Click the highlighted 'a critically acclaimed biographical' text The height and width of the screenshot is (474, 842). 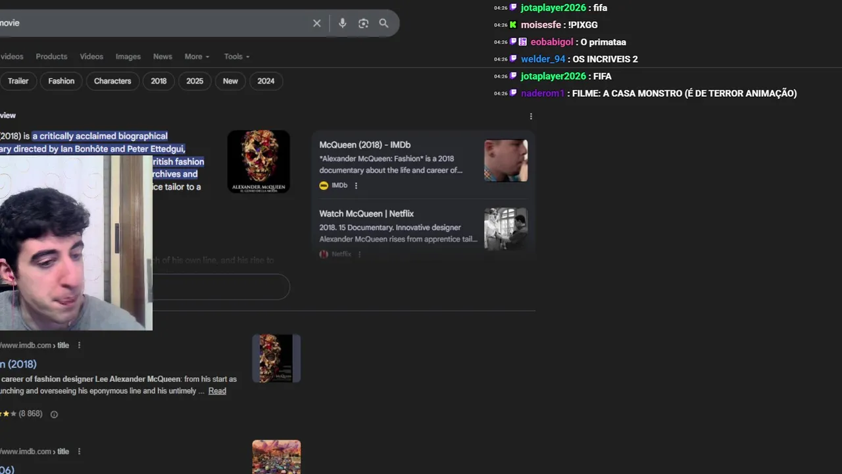[100, 136]
